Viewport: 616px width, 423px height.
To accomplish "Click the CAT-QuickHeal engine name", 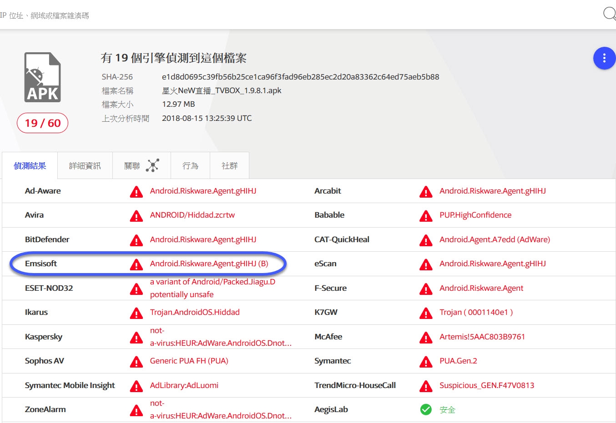I will pyautogui.click(x=342, y=239).
